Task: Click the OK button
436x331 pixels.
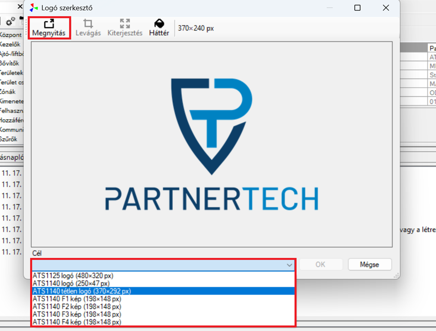Action: pyautogui.click(x=320, y=265)
